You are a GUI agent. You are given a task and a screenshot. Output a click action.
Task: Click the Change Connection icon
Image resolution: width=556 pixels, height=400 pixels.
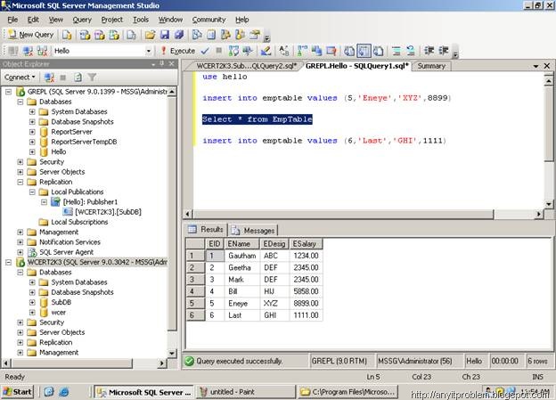(x=42, y=51)
